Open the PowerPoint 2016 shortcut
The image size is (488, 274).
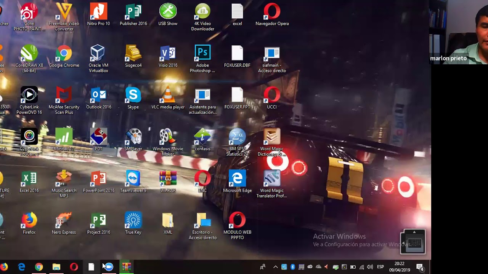click(x=98, y=182)
